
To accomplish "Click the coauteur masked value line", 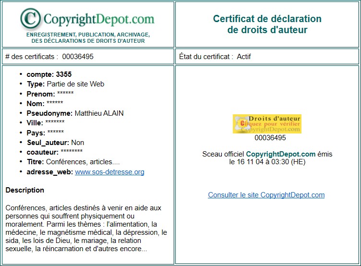I will (55, 152).
